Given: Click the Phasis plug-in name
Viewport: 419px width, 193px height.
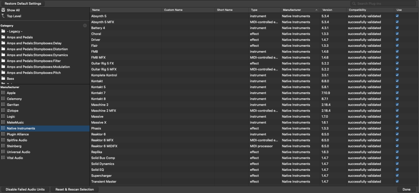Looking at the screenshot, I should tap(96, 128).
